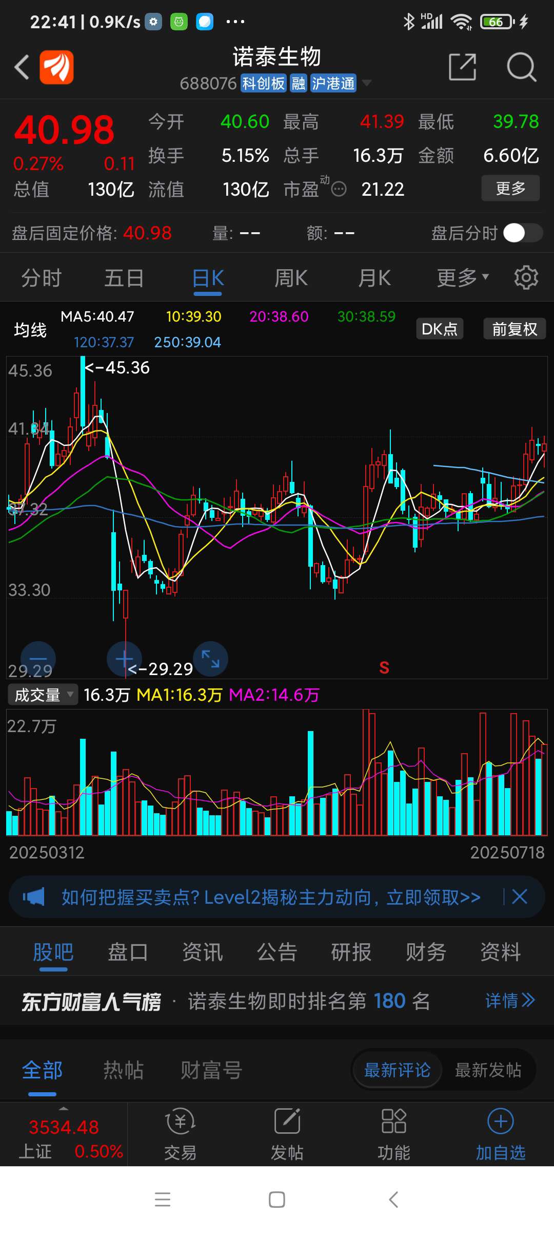Open 更多 chart period dropdown
This screenshot has width=554, height=1233.
pyautogui.click(x=463, y=278)
